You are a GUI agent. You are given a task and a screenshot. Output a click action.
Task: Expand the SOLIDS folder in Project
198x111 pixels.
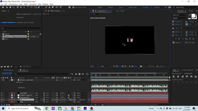point(1,34)
